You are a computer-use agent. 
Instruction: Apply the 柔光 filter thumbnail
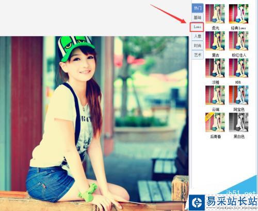coord(215,14)
